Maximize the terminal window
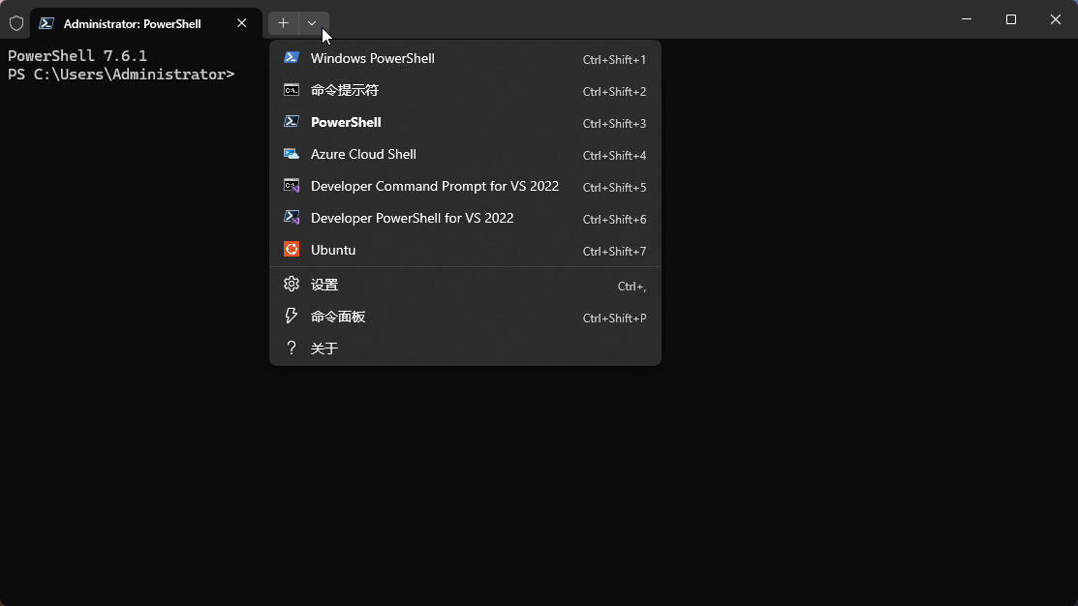 pyautogui.click(x=1010, y=19)
